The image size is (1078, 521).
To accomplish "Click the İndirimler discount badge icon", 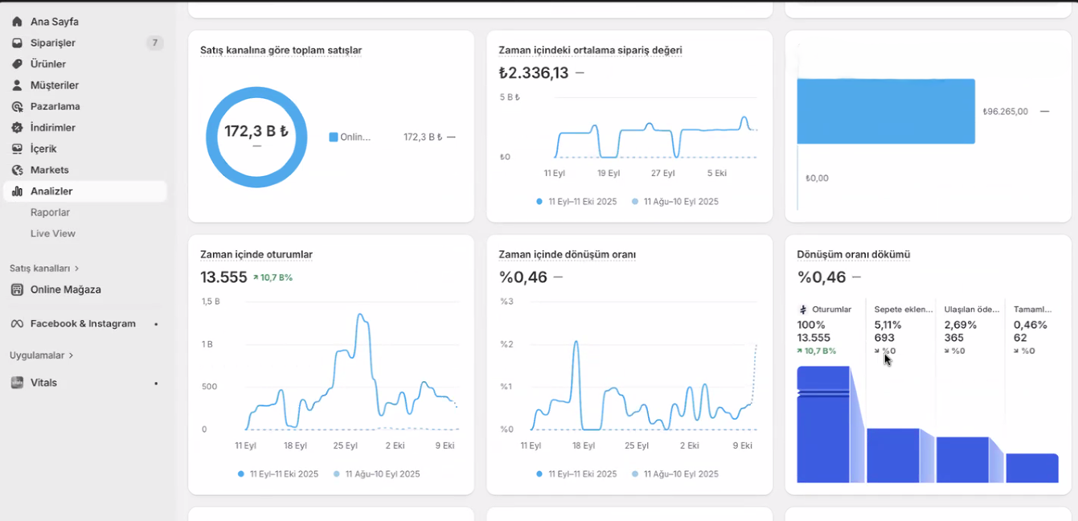I will (x=17, y=128).
